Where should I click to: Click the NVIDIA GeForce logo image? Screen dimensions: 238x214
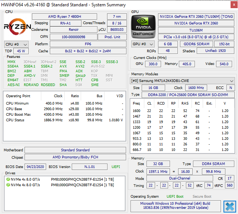pos(143,27)
